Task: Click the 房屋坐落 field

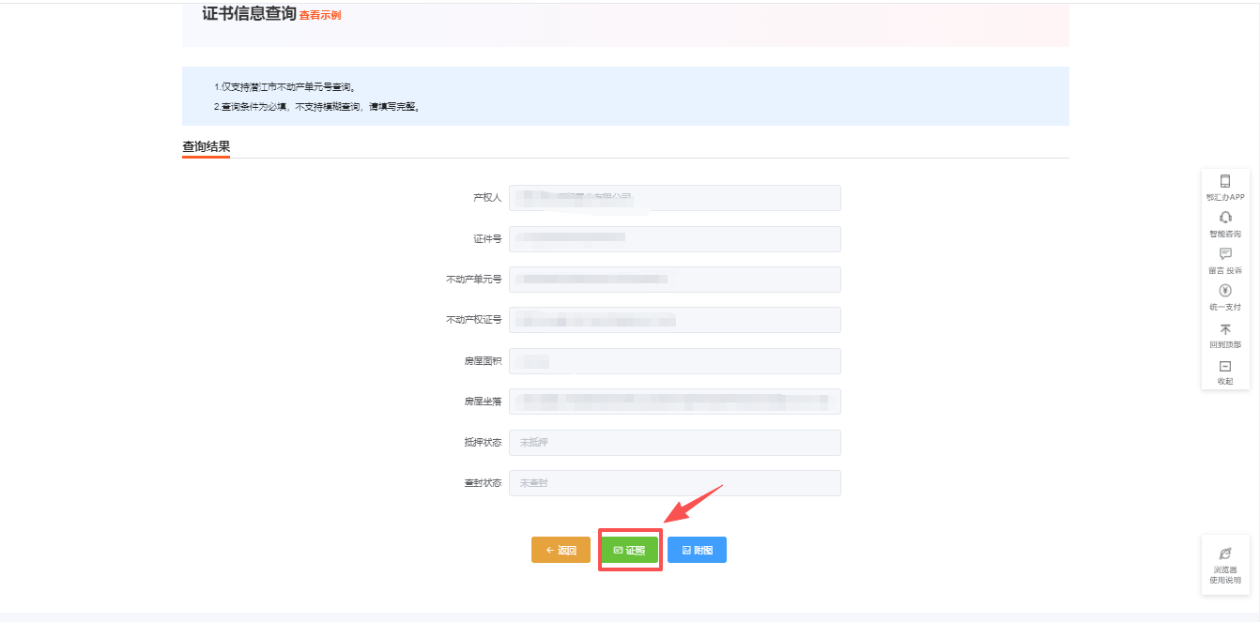Action: click(674, 402)
